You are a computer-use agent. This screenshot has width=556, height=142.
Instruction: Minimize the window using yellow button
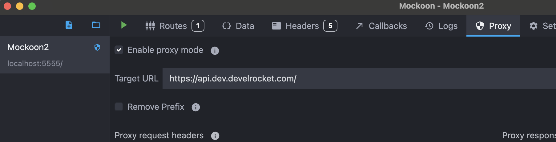20,6
